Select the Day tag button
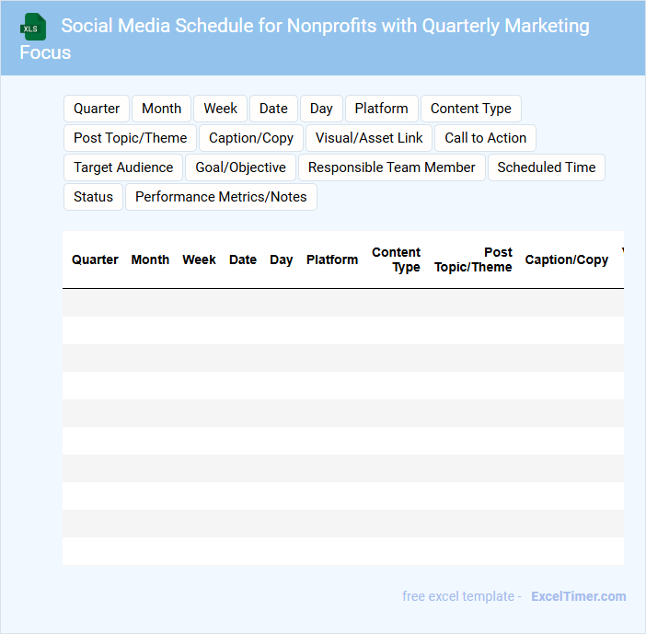646x634 pixels. coord(321,109)
